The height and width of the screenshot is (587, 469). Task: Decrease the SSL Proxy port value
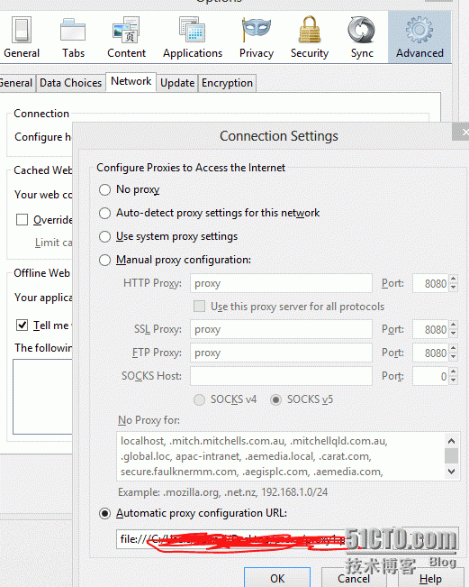[454, 334]
